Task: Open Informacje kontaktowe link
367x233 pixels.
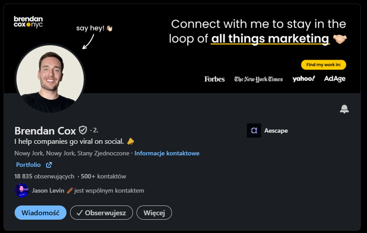Action: (167, 153)
